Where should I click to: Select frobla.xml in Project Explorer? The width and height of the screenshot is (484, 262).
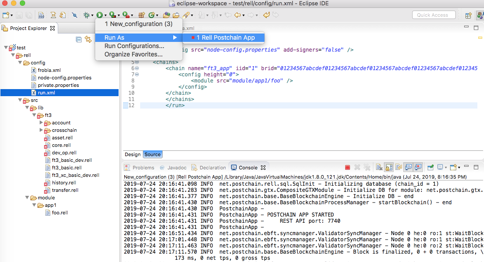point(49,70)
